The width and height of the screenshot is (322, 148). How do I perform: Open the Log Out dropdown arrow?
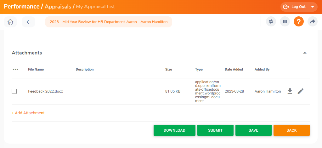312,7
